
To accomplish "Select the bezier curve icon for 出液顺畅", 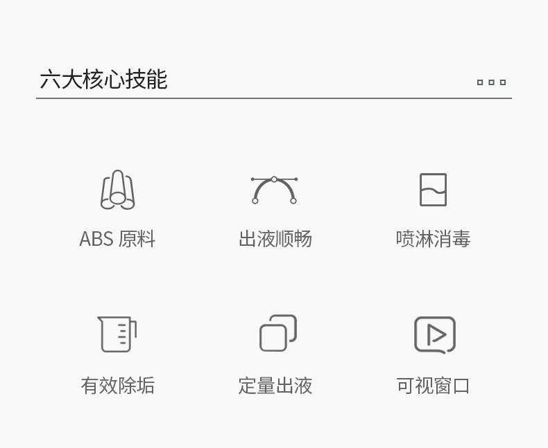I will (x=275, y=190).
